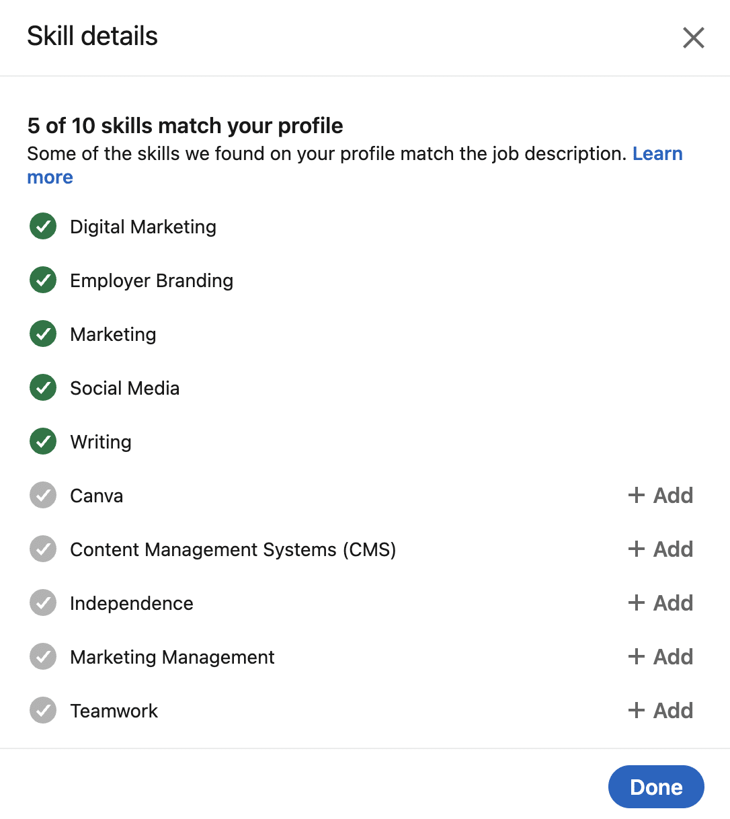This screenshot has height=819, width=730.
Task: Open the Learn more link
Action: 657,154
